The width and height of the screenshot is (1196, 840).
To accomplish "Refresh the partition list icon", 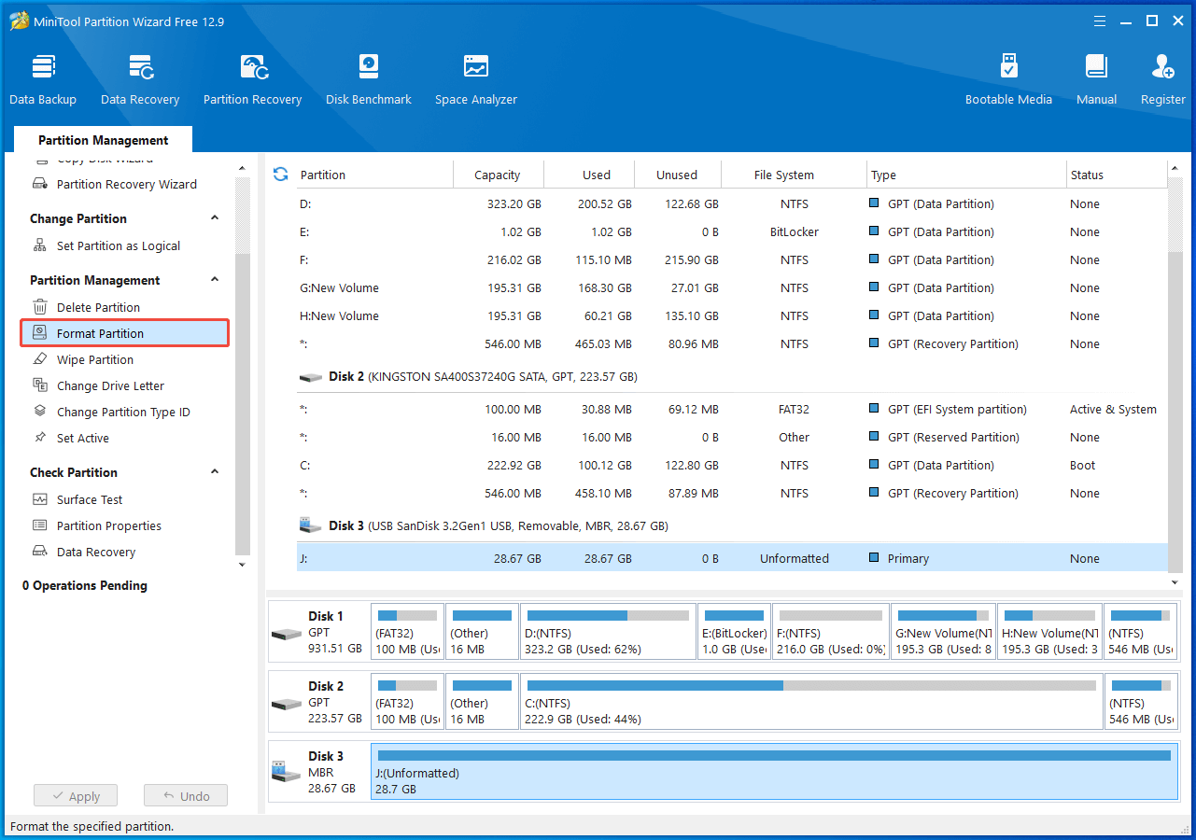I will pyautogui.click(x=280, y=175).
